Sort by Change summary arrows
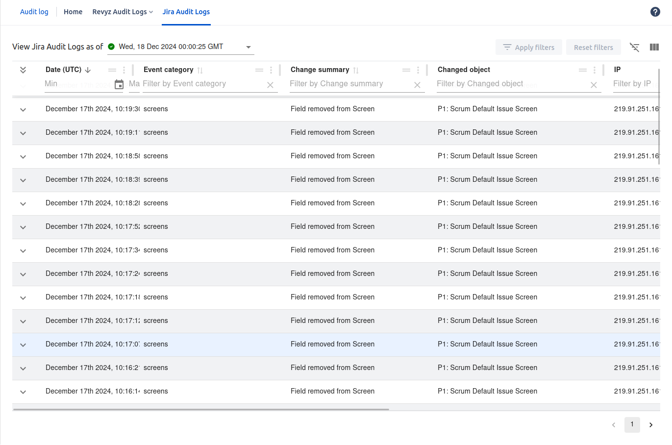672x445 pixels. pyautogui.click(x=356, y=70)
